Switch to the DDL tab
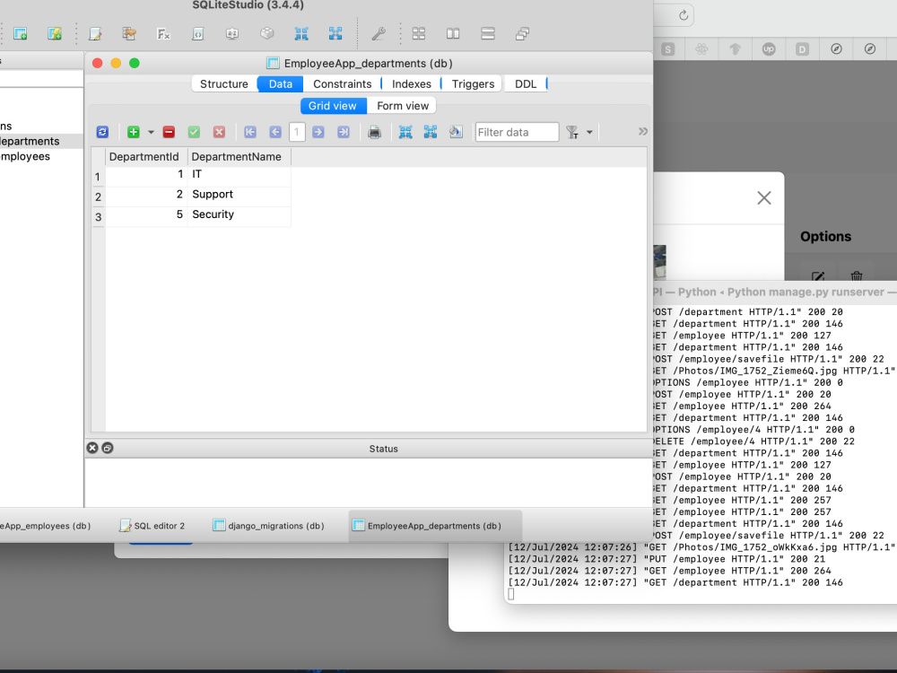Viewport: 897px width, 673px height. tap(526, 83)
